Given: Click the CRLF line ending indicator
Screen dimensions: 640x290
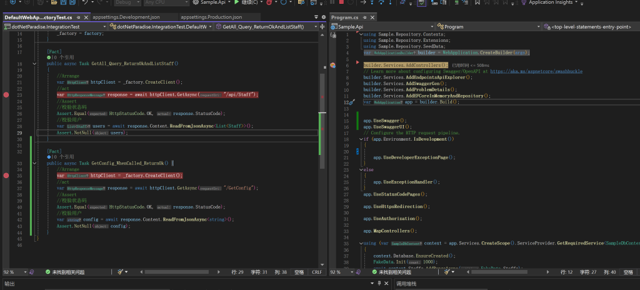Looking at the screenshot, I should [x=316, y=272].
